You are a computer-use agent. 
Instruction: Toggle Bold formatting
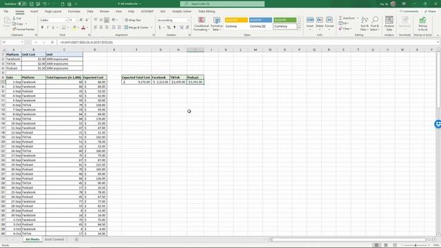click(x=42, y=28)
